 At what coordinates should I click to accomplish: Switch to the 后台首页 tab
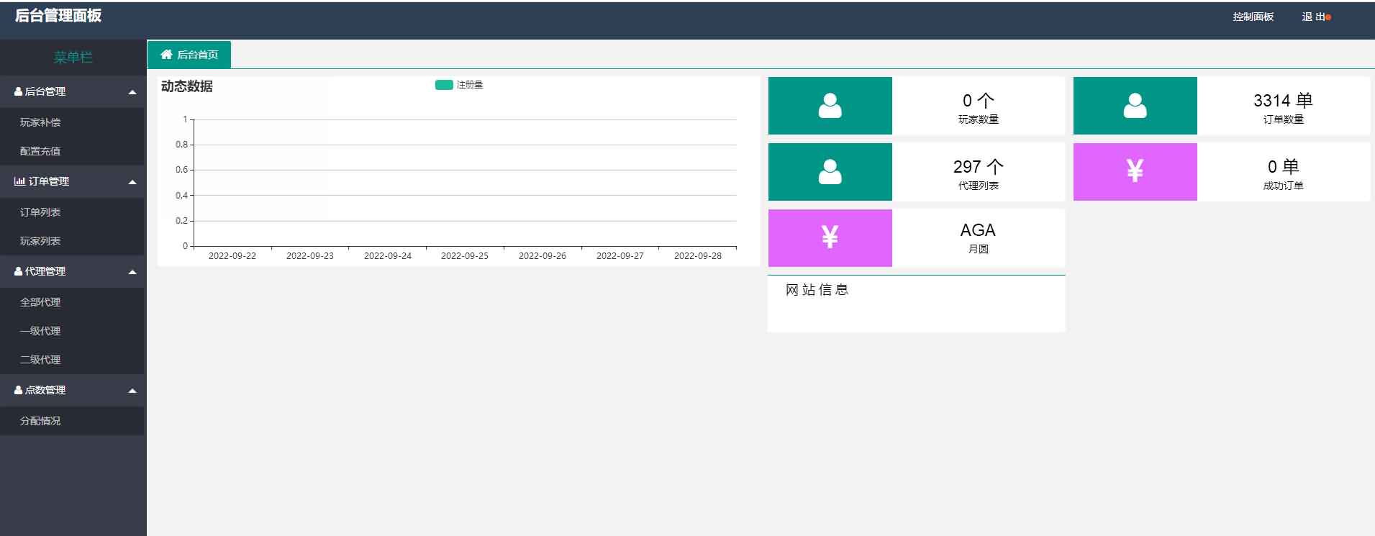189,55
